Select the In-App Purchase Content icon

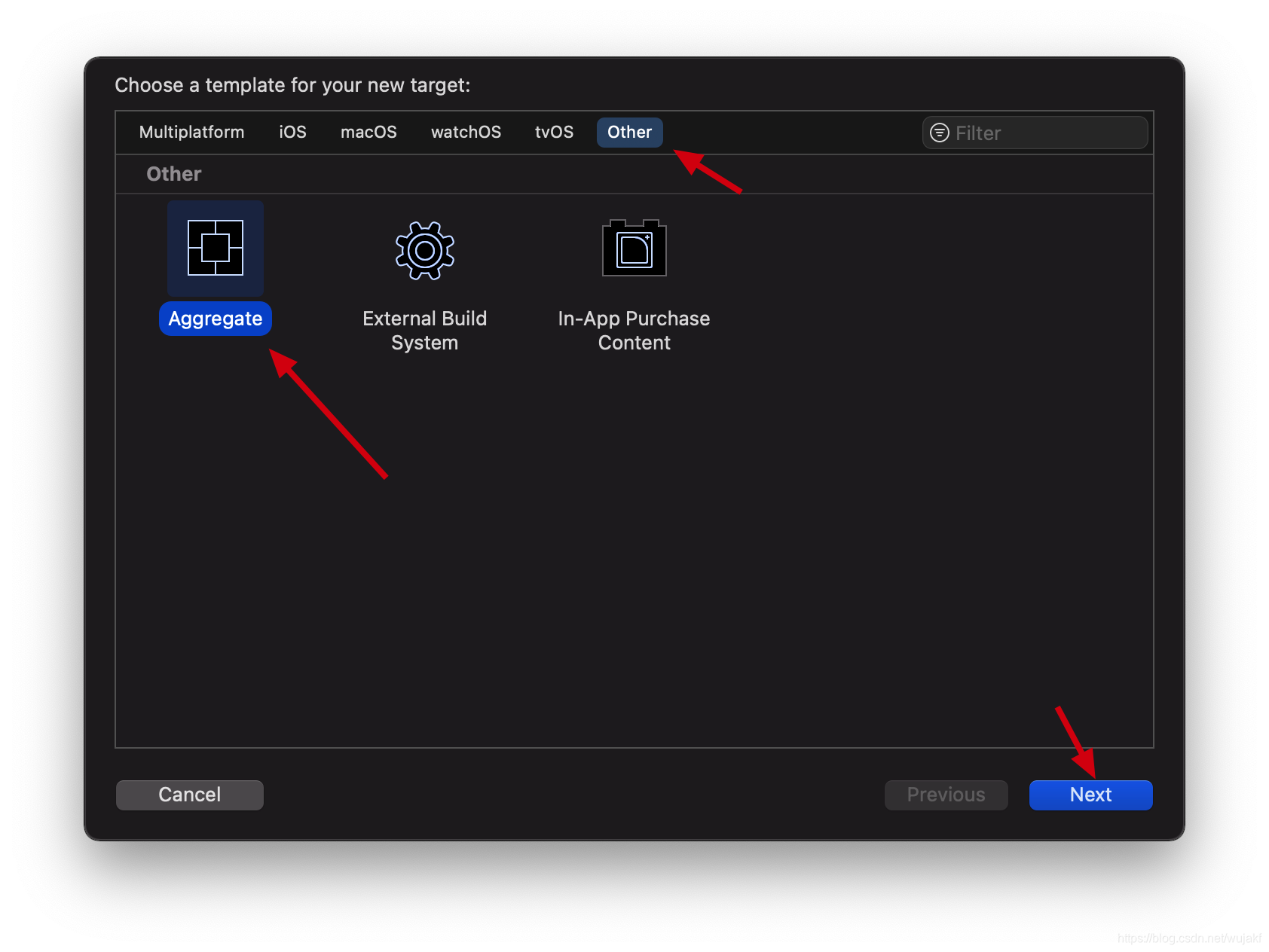click(x=634, y=248)
